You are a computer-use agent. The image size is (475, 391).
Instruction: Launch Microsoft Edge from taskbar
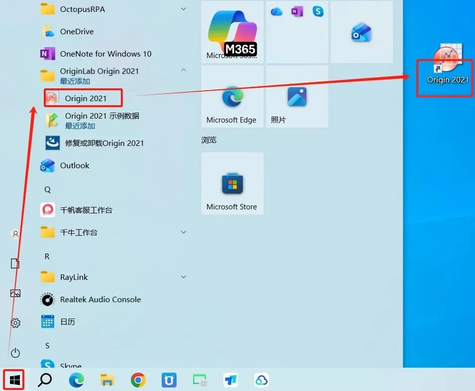76,380
